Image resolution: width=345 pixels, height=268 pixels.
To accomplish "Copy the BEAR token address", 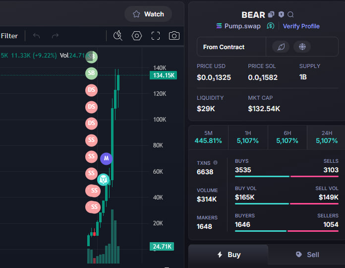I will [x=271, y=14].
